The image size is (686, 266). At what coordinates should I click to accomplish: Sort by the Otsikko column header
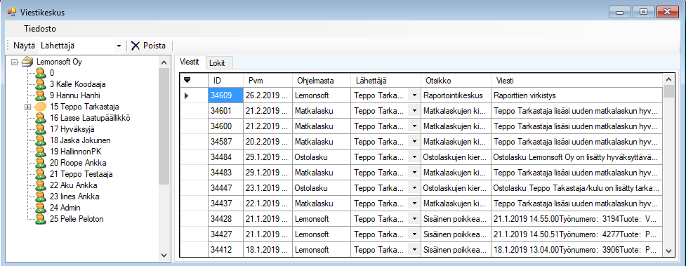click(x=456, y=81)
